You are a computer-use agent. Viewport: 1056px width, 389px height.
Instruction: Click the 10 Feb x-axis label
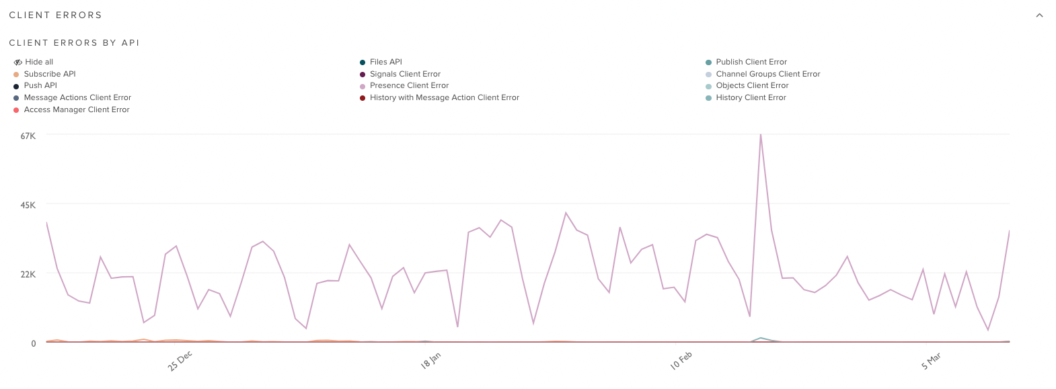pos(681,361)
